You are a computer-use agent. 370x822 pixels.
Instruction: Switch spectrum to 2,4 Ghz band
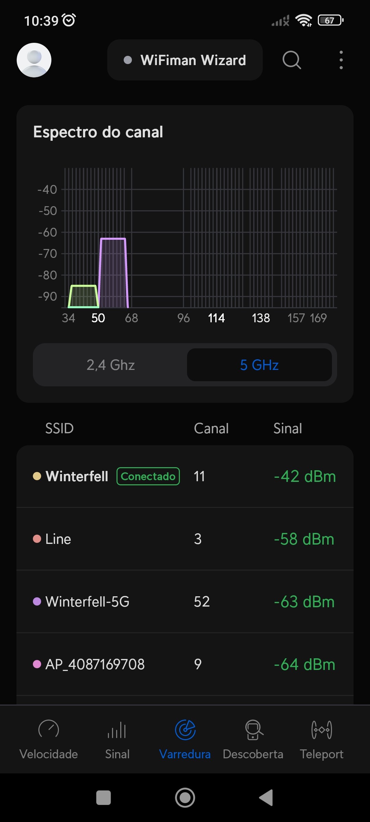pos(110,365)
